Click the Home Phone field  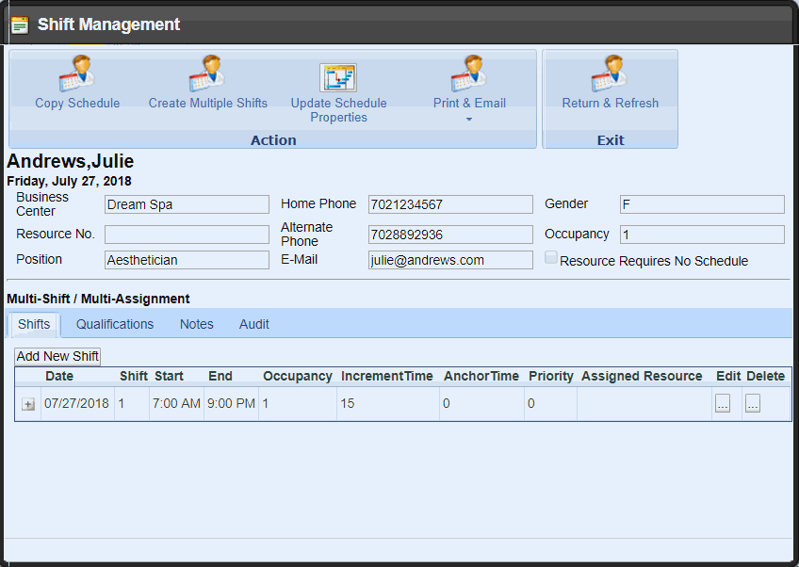(451, 204)
